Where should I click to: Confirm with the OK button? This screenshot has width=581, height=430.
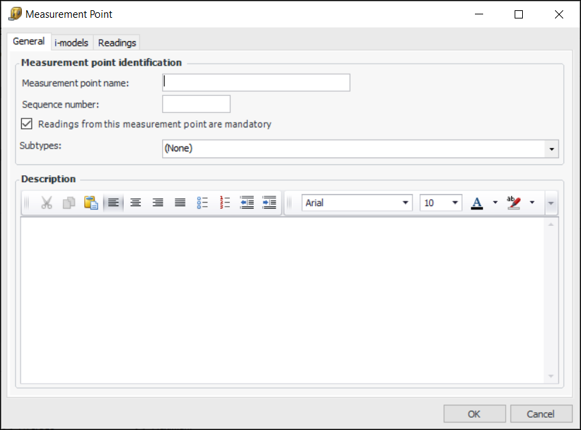pyautogui.click(x=474, y=414)
